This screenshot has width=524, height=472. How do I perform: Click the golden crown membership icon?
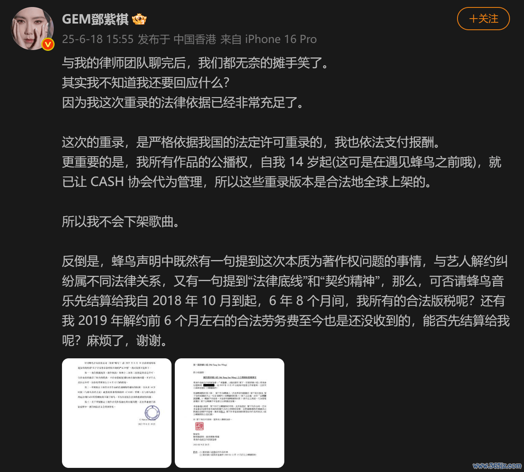(139, 19)
